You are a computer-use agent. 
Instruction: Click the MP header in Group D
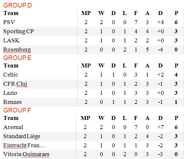click(x=86, y=13)
